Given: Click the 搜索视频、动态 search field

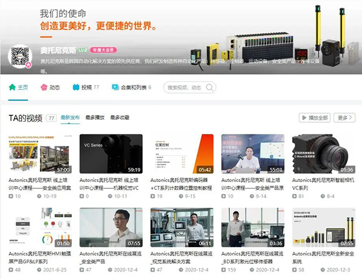Looking at the screenshot, I should click(190, 87).
